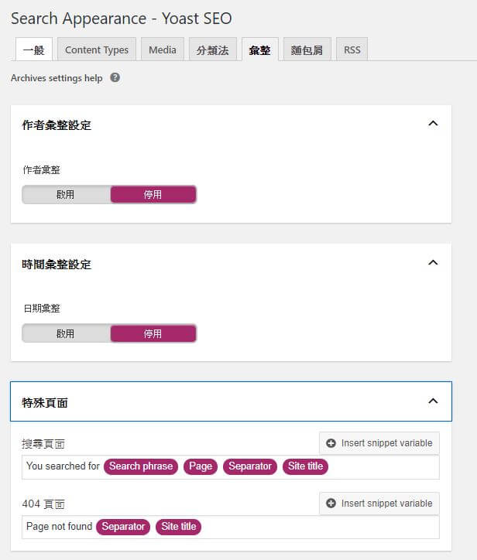This screenshot has height=560, width=477.
Task: Open the Archives settings help question icon
Action: (115, 77)
